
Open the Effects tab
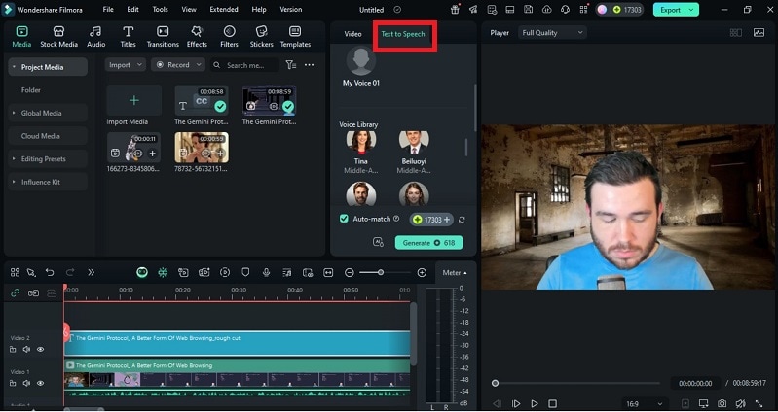click(197, 37)
